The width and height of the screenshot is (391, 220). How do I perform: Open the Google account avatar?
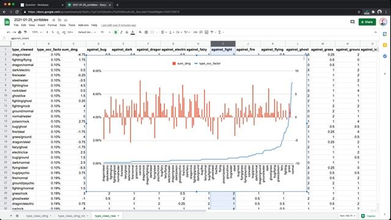tap(383, 22)
